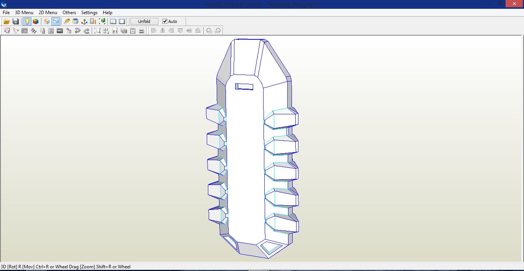Toggle the light bulb lighting button

[27, 21]
